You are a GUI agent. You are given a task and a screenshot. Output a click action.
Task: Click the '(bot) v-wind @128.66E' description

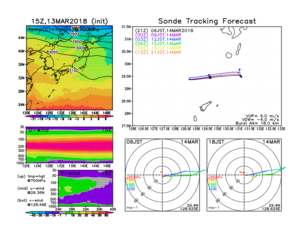(x=32, y=202)
